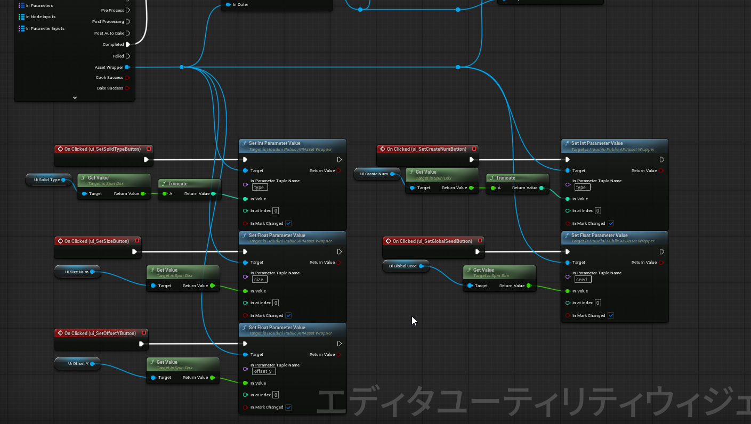Viewport: 751px width, 424px height.
Task: Select the On Clicked (ui_SetSizeButton) event node
Action: click(97, 241)
